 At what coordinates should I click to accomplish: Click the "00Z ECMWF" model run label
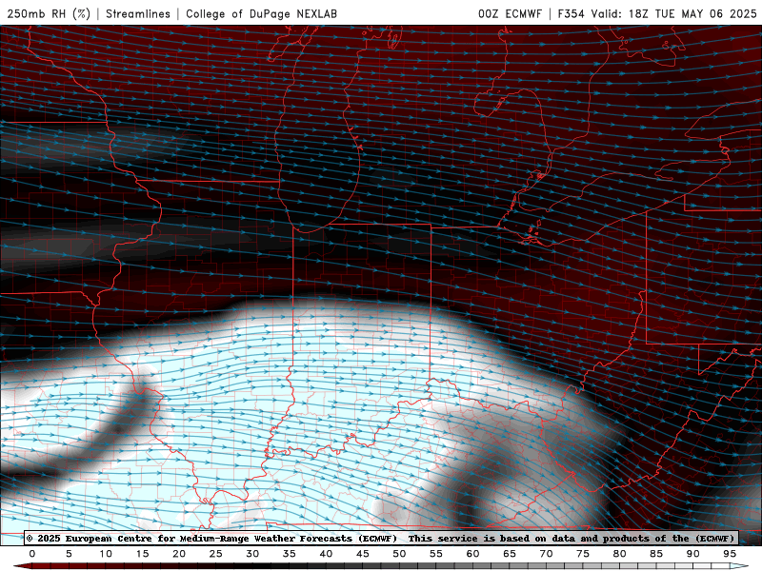click(510, 13)
